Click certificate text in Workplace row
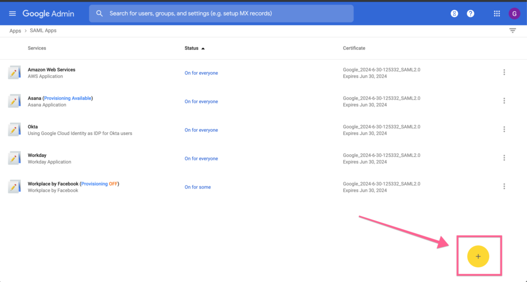The height and width of the screenshot is (282, 527). click(382, 187)
